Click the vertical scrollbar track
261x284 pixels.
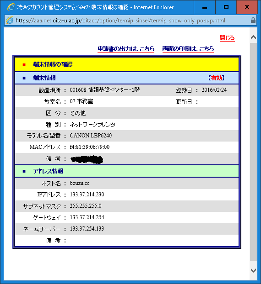(x=253, y=152)
